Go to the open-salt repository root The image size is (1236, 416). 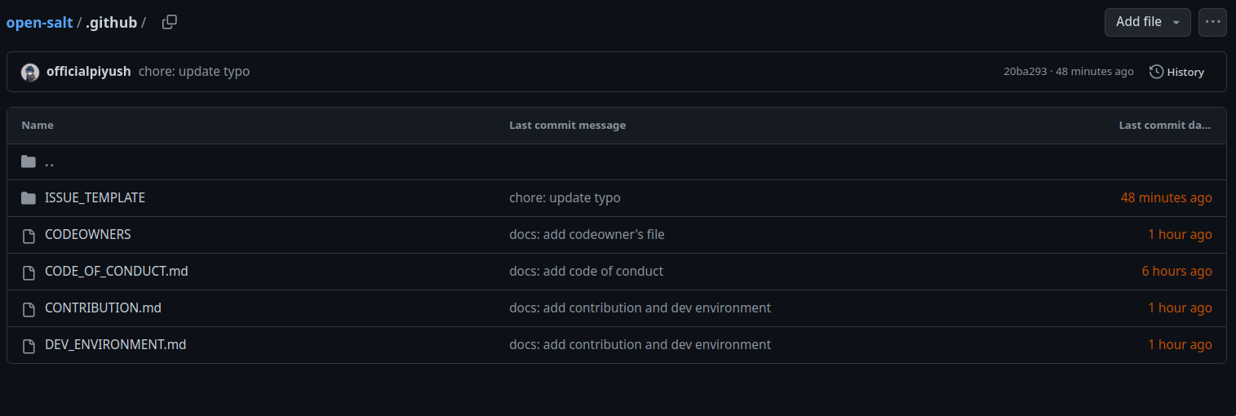point(39,22)
